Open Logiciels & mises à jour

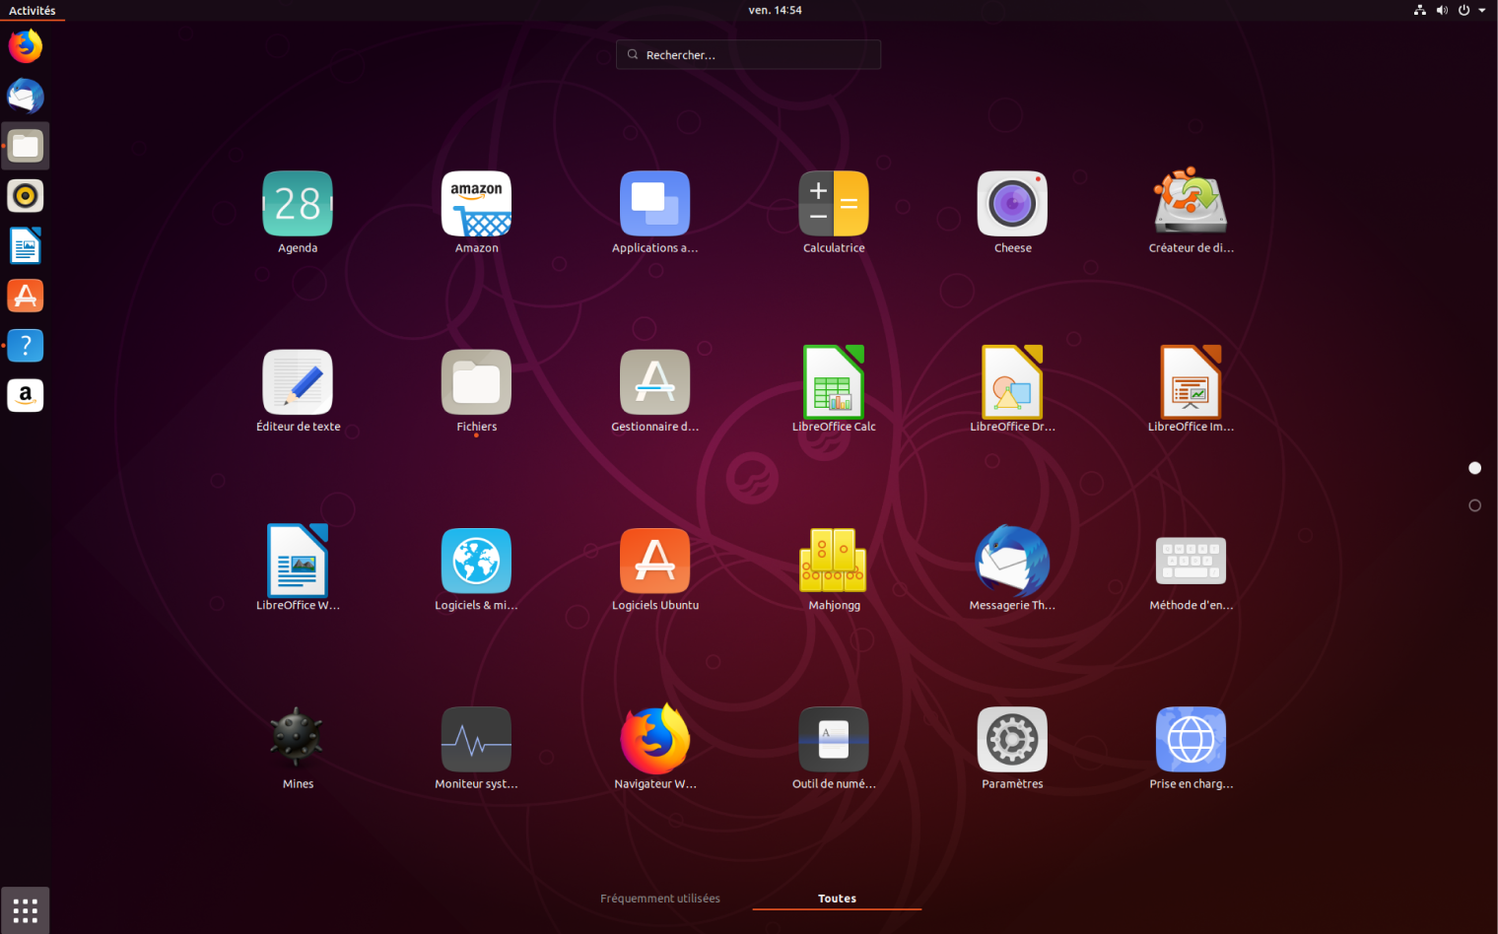tap(477, 562)
